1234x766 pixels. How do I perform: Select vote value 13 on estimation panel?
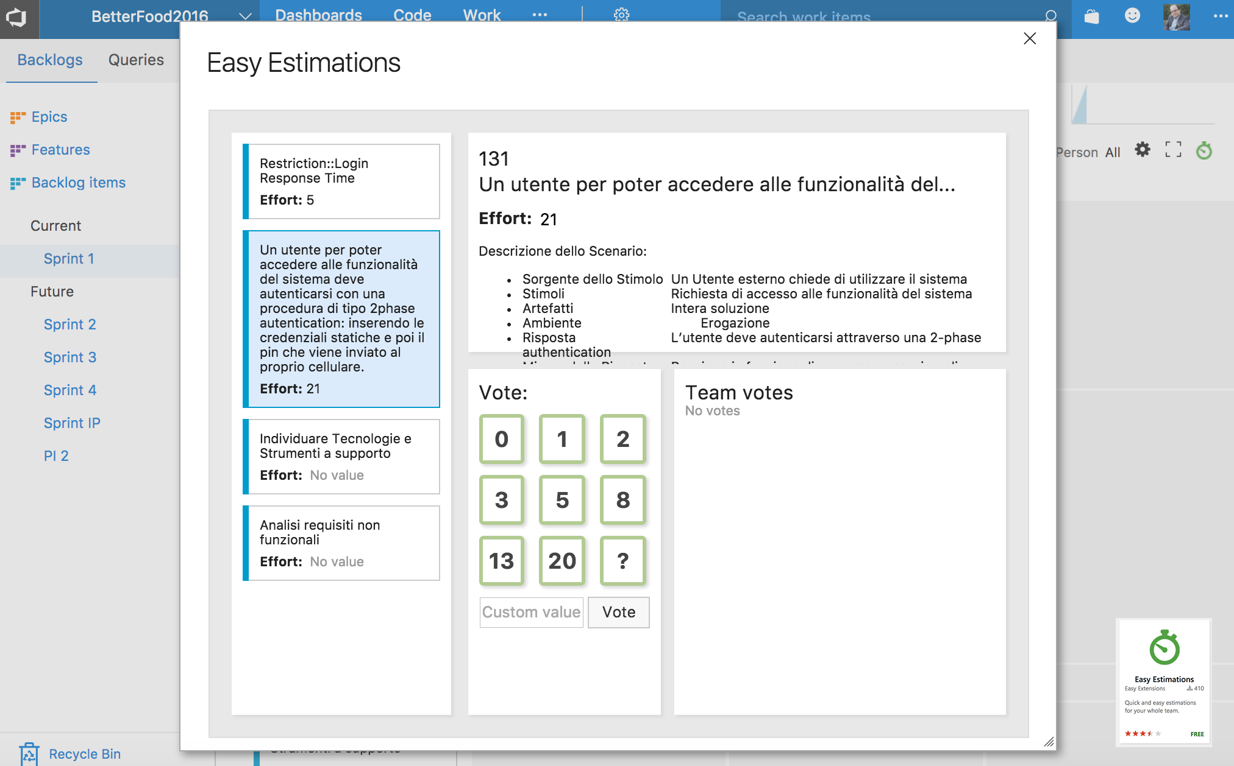coord(501,558)
